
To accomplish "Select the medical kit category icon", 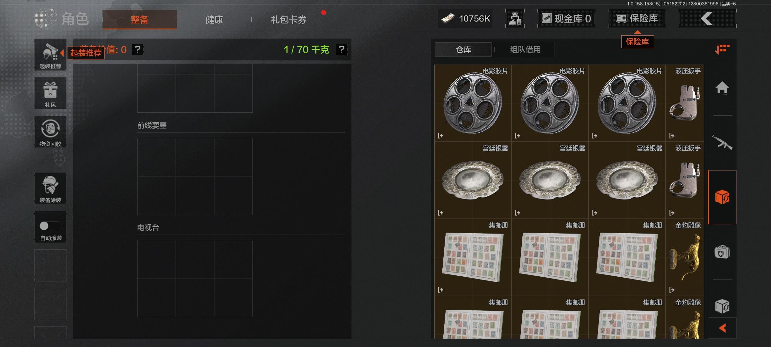I will click(x=722, y=252).
